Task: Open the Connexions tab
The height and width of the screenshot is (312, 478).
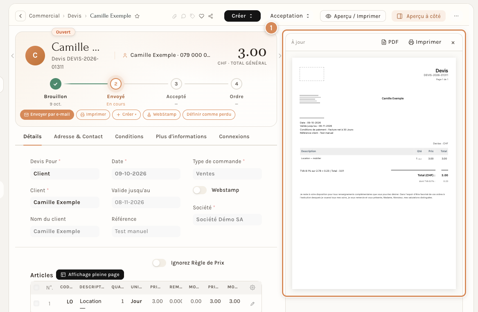Action: point(234,137)
